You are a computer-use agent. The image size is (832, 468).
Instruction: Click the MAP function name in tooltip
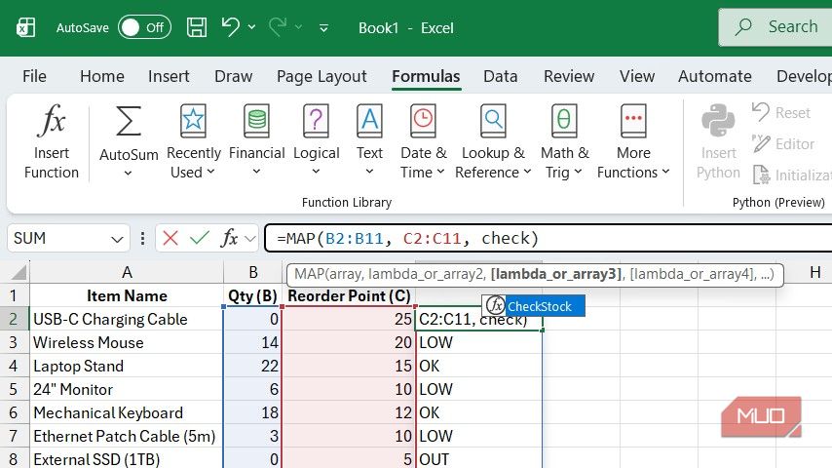(x=308, y=274)
